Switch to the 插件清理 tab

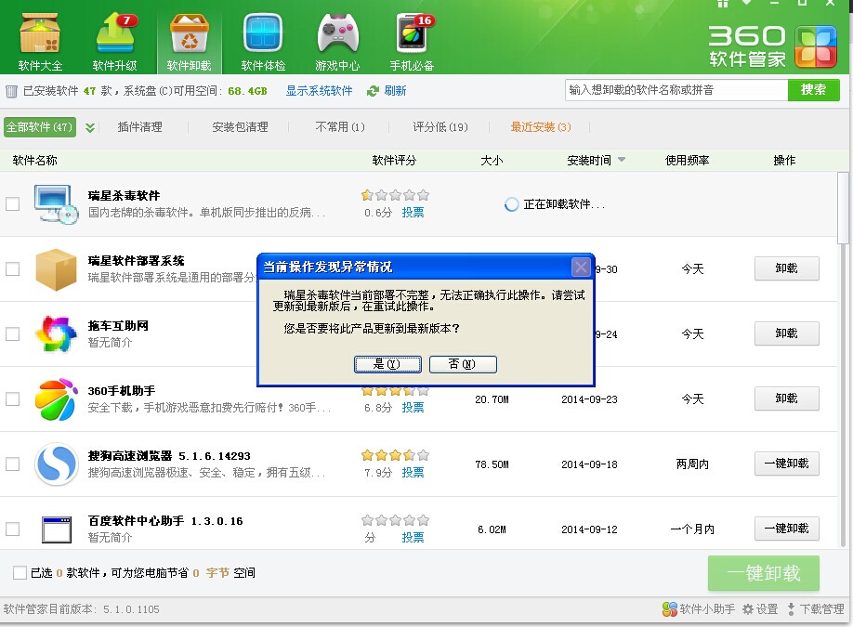(139, 127)
